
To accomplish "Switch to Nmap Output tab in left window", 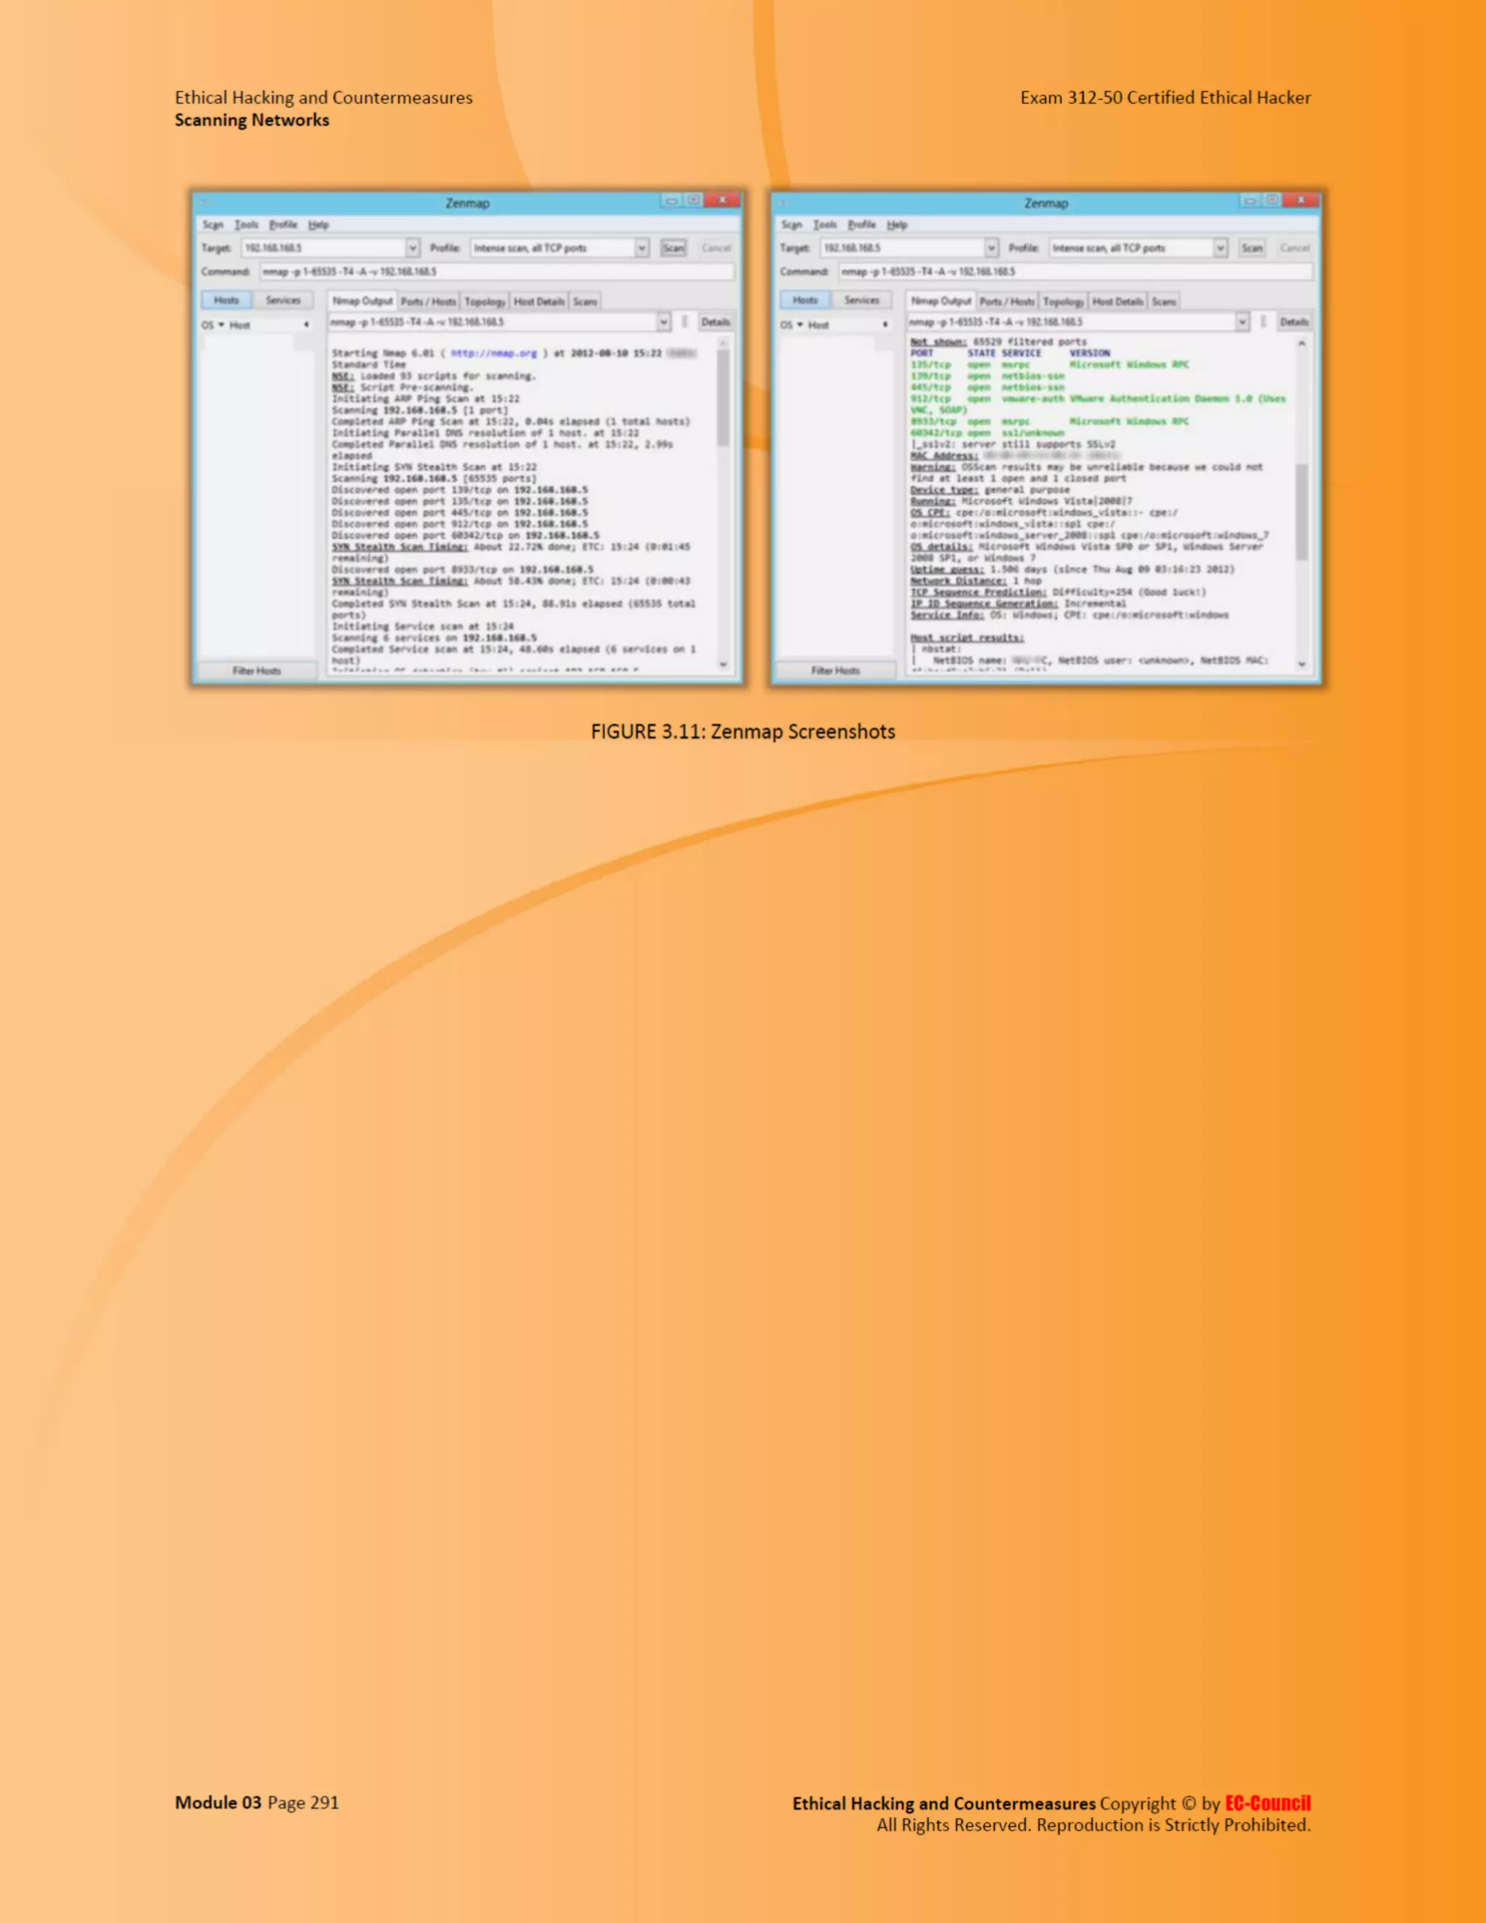I will 363,301.
